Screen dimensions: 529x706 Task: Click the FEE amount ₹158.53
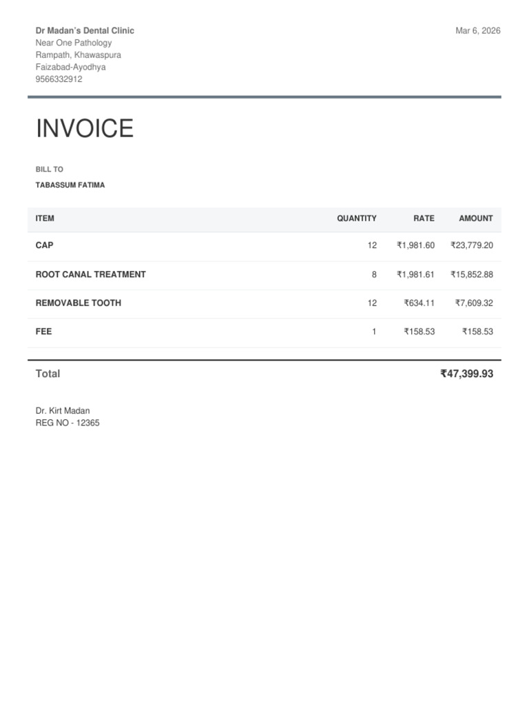point(478,332)
